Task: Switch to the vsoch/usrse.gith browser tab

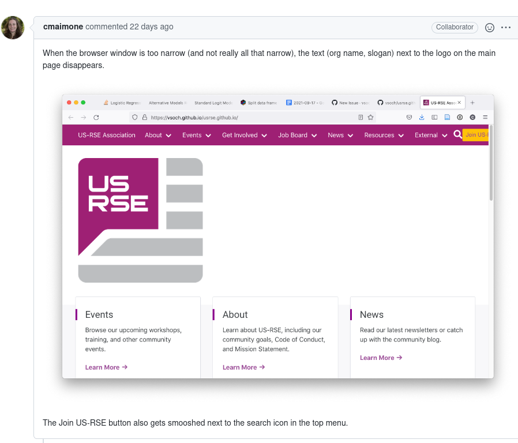Action: point(396,103)
